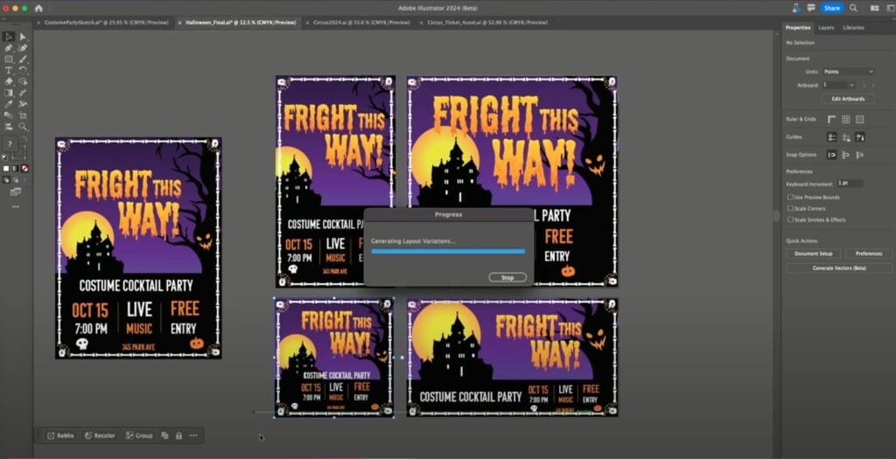Select the Rotate tool
This screenshot has height=459, width=896.
(x=23, y=70)
